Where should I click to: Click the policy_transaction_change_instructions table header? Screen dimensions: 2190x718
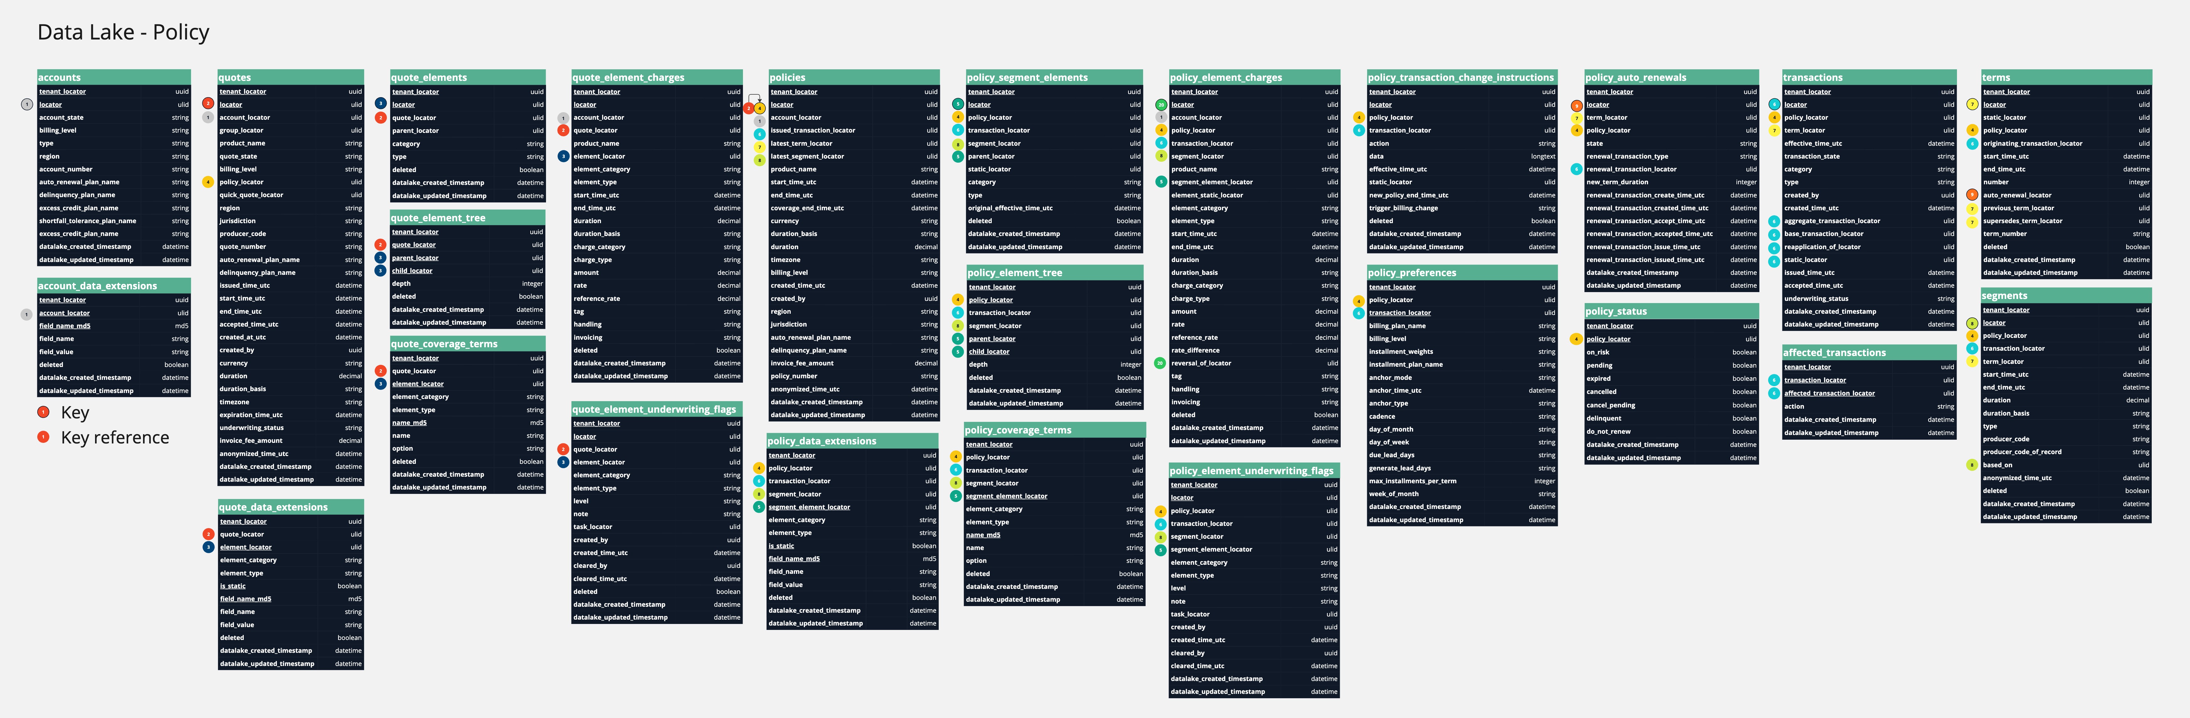tap(1462, 77)
